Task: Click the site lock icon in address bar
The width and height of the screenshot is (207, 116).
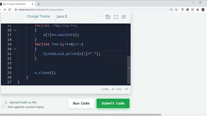Action: click(x=16, y=10)
